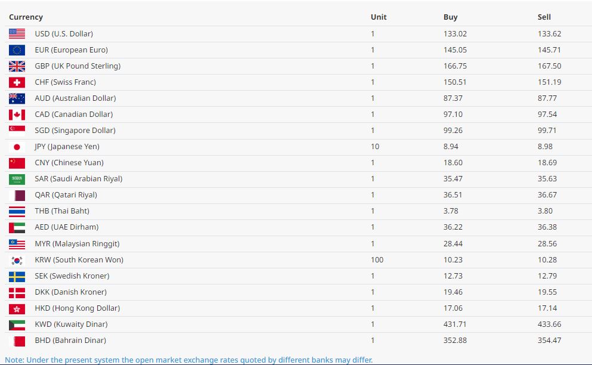Viewport: 592px width, 365px height.
Task: Click the United States flag icon
Action: coord(17,34)
